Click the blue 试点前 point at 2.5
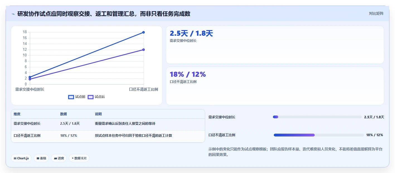Viewport: 395px width, 173px height. (30, 77)
